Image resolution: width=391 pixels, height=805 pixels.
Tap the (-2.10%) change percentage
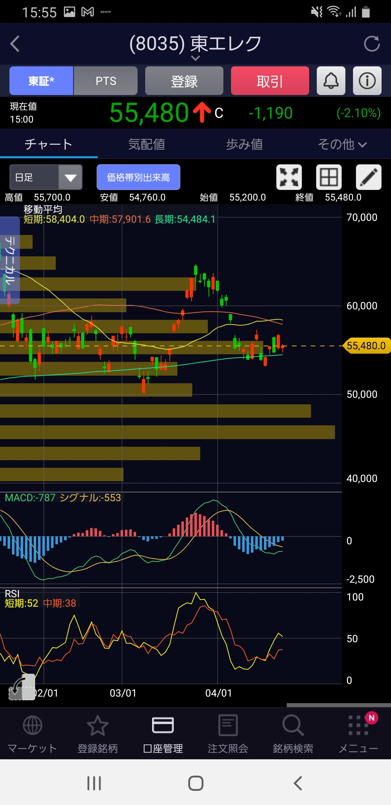358,113
